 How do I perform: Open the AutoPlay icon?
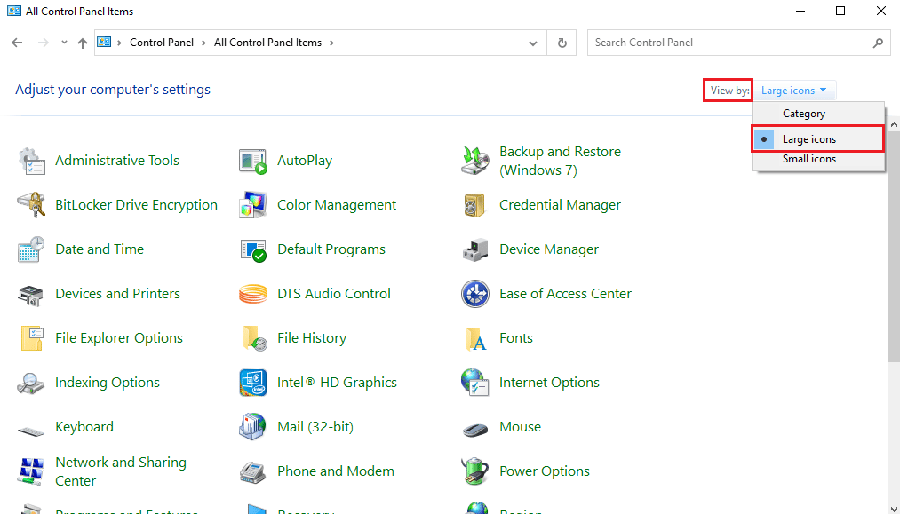click(x=253, y=162)
